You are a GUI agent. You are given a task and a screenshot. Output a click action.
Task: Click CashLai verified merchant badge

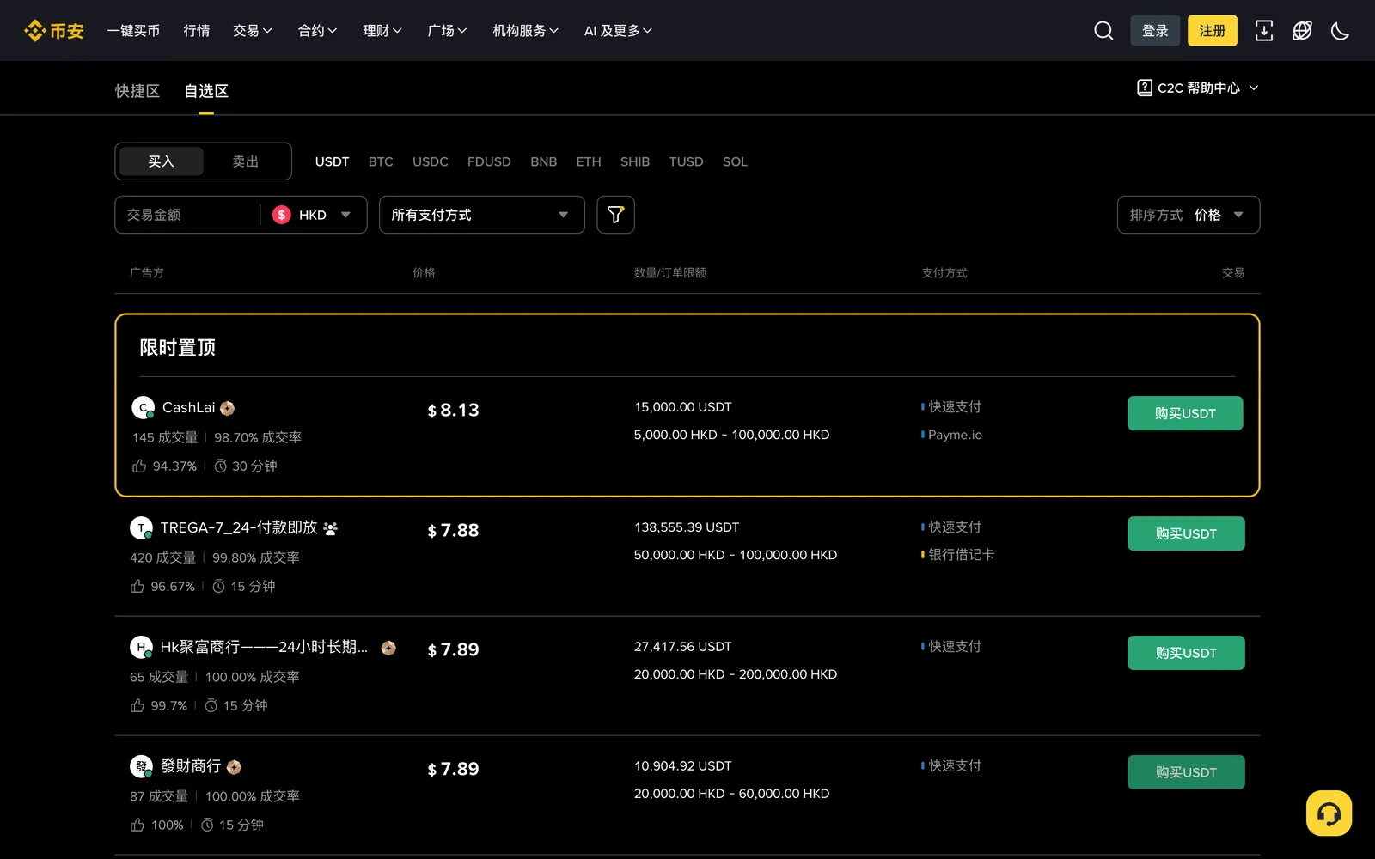(x=227, y=408)
